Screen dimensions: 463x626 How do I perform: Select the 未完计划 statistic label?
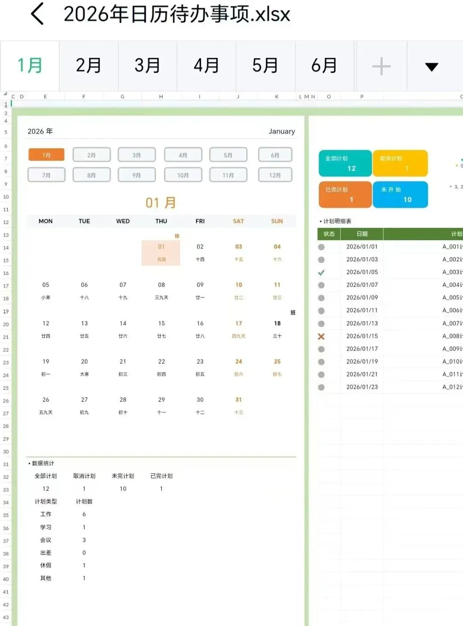(123, 476)
